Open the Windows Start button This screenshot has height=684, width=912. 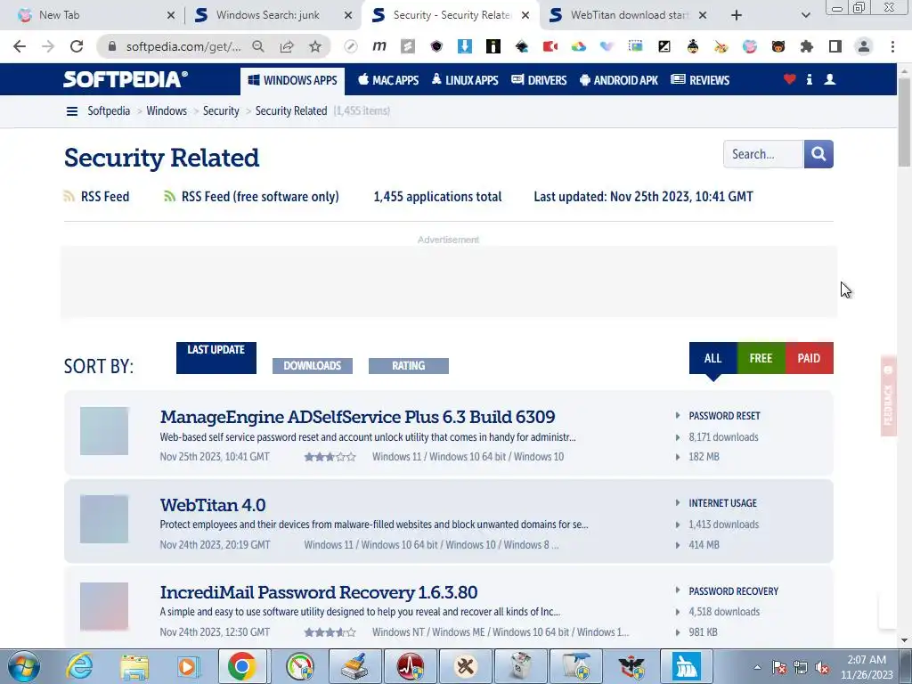click(24, 666)
